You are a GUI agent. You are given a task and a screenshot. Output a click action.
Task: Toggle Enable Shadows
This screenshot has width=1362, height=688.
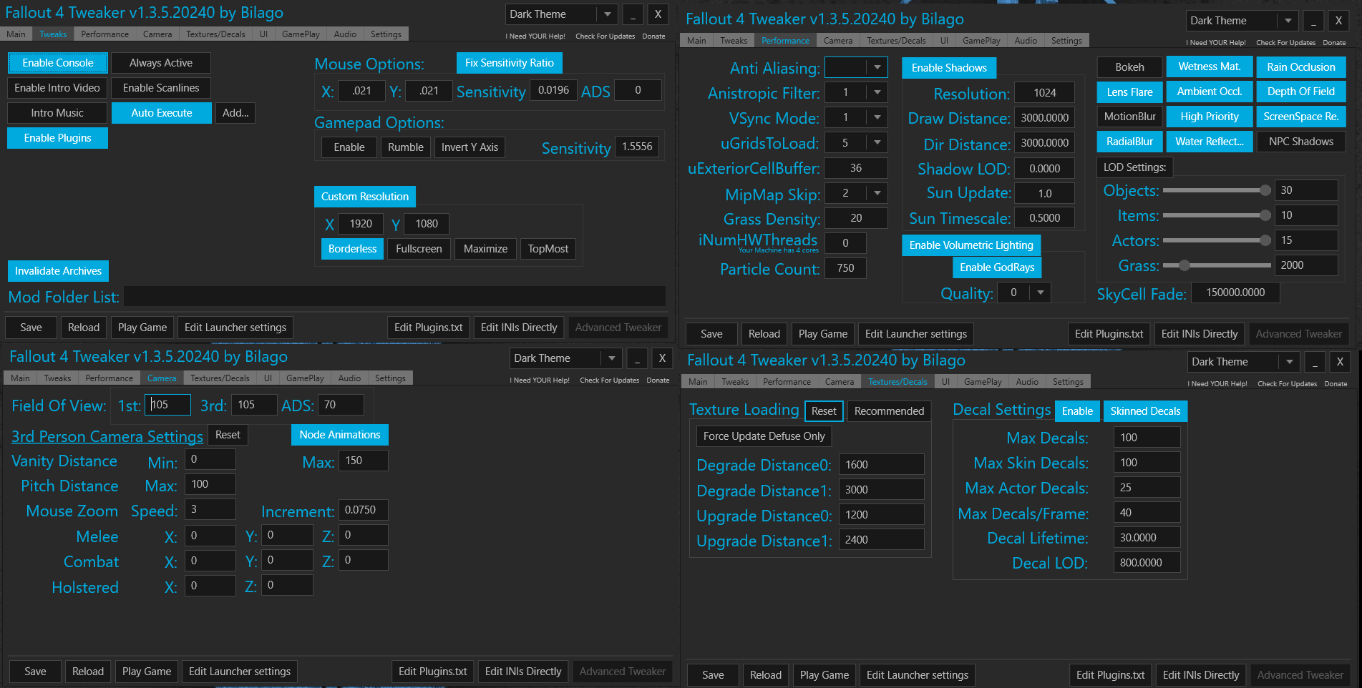tap(949, 68)
